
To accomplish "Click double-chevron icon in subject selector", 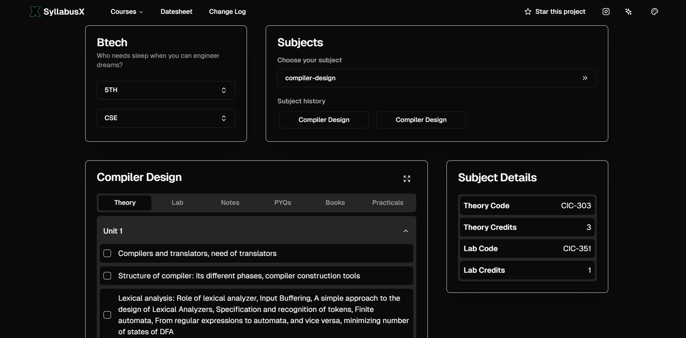I will tap(585, 78).
